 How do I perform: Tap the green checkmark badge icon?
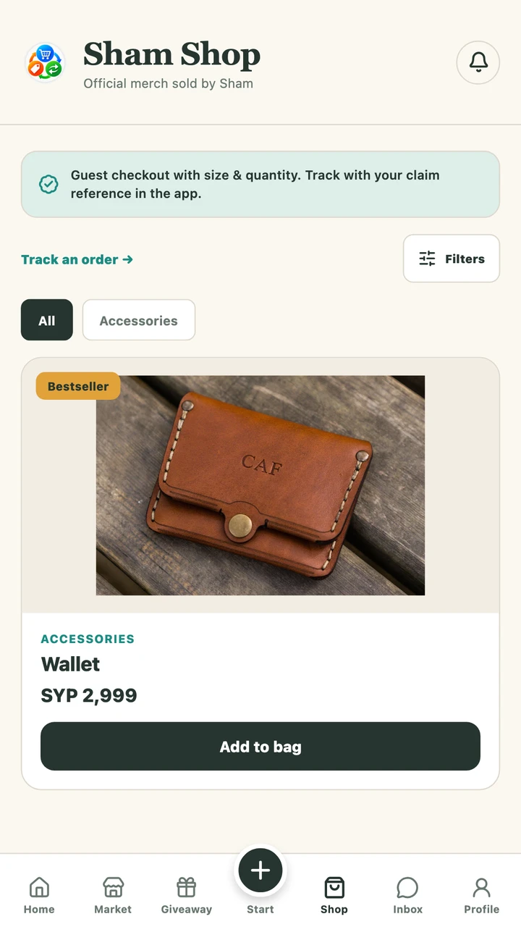coord(48,184)
